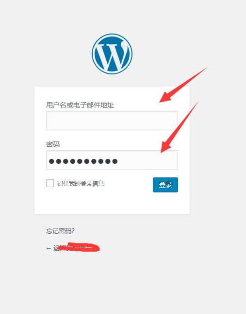
Task: Click the WordPress logo
Action: pyautogui.click(x=112, y=53)
